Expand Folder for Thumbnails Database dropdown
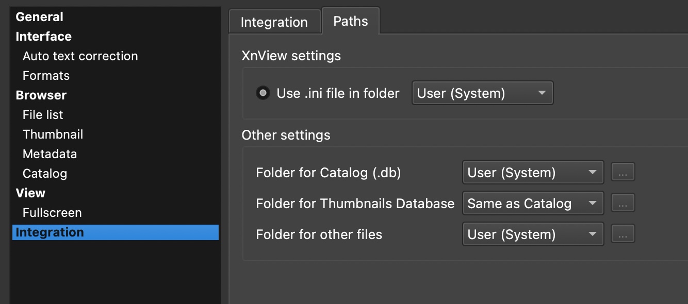 click(x=533, y=204)
